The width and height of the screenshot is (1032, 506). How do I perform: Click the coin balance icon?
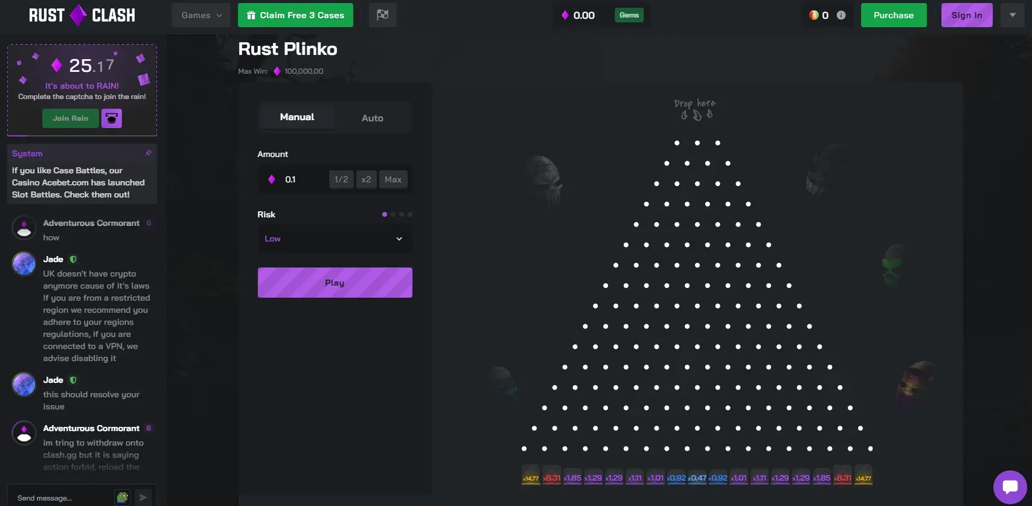click(x=813, y=15)
